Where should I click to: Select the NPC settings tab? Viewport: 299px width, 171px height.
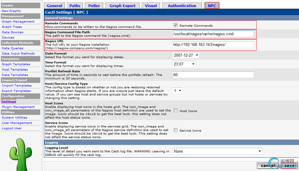coord(212,6)
